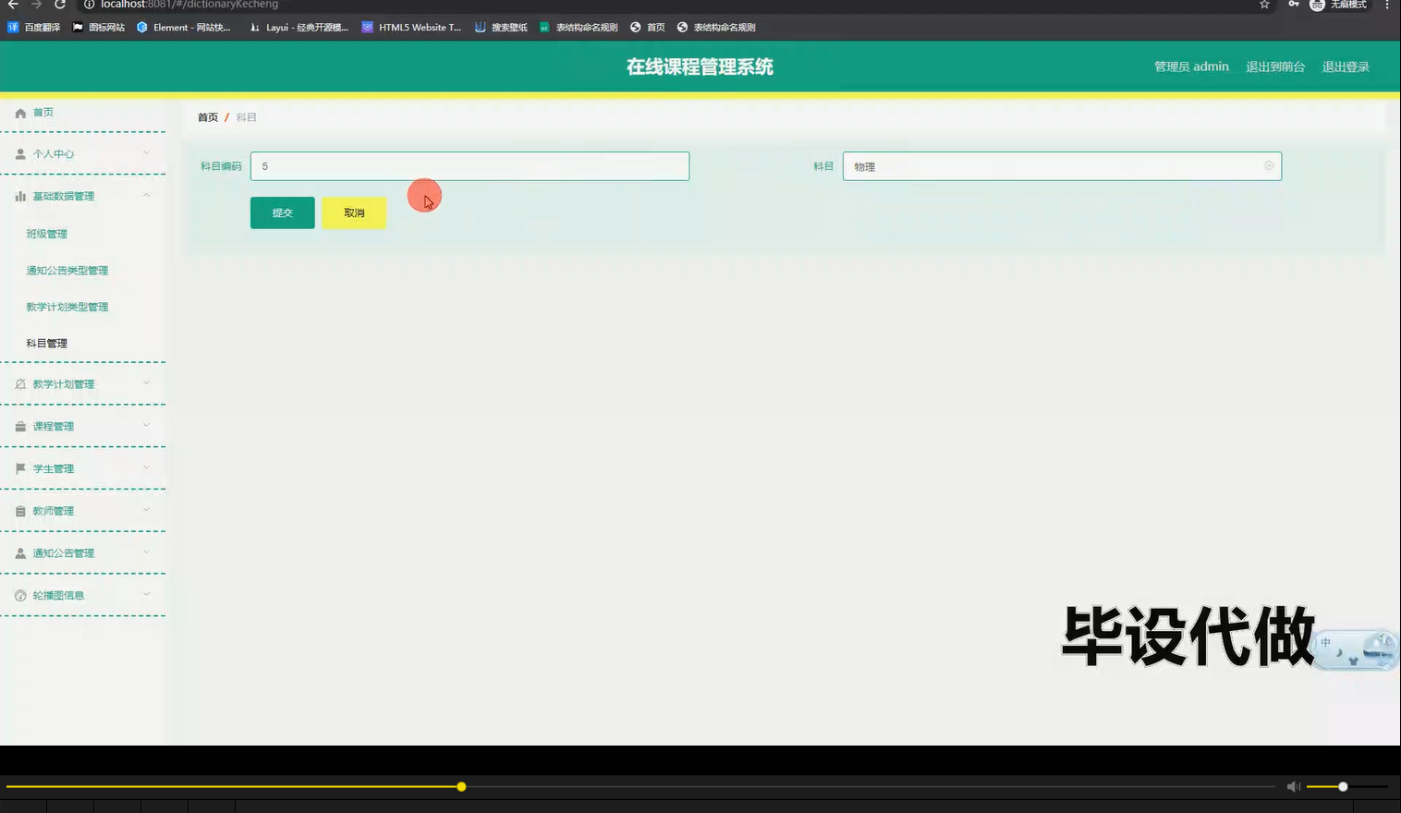1401x813 pixels.
Task: Click inside the 科目编码 input field
Action: (x=469, y=165)
